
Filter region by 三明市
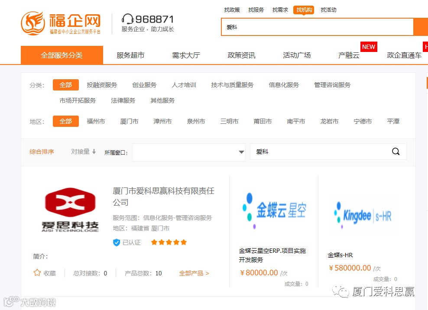click(x=229, y=121)
